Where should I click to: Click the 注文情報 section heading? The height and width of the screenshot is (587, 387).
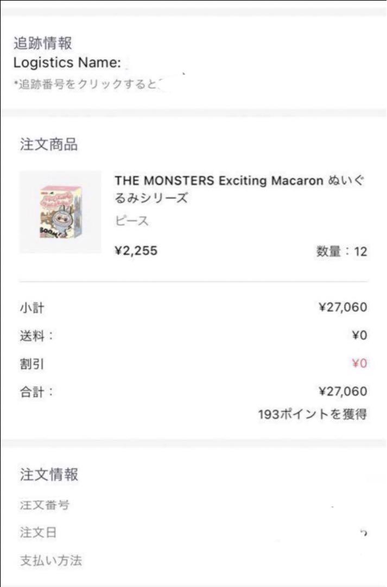point(49,474)
